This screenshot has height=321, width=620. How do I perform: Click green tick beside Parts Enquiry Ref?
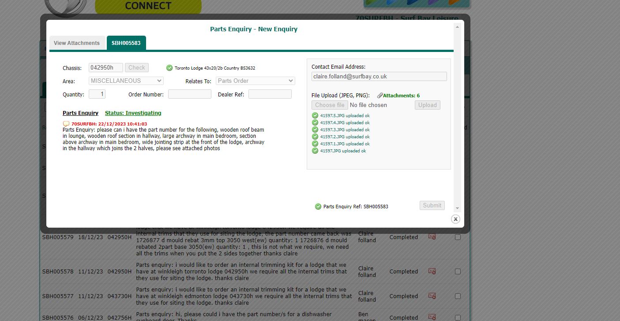(318, 207)
